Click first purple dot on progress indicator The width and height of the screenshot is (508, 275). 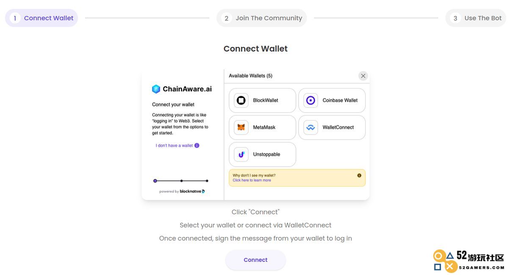coord(155,181)
